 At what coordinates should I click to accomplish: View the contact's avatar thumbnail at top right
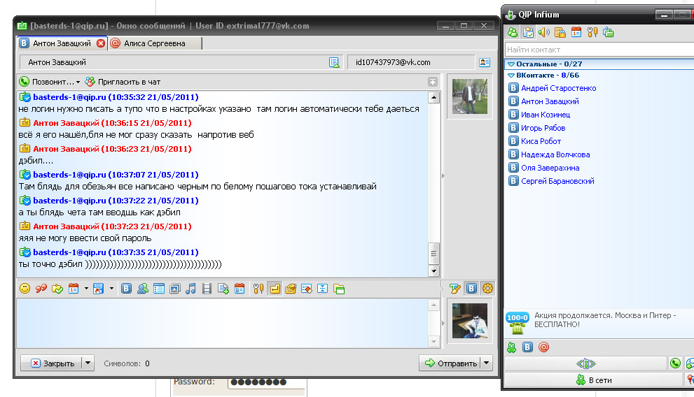tap(470, 96)
